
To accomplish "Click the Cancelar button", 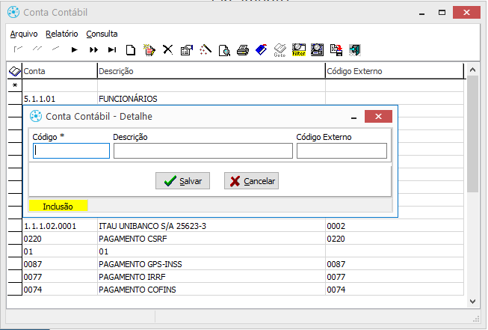I will 251,181.
